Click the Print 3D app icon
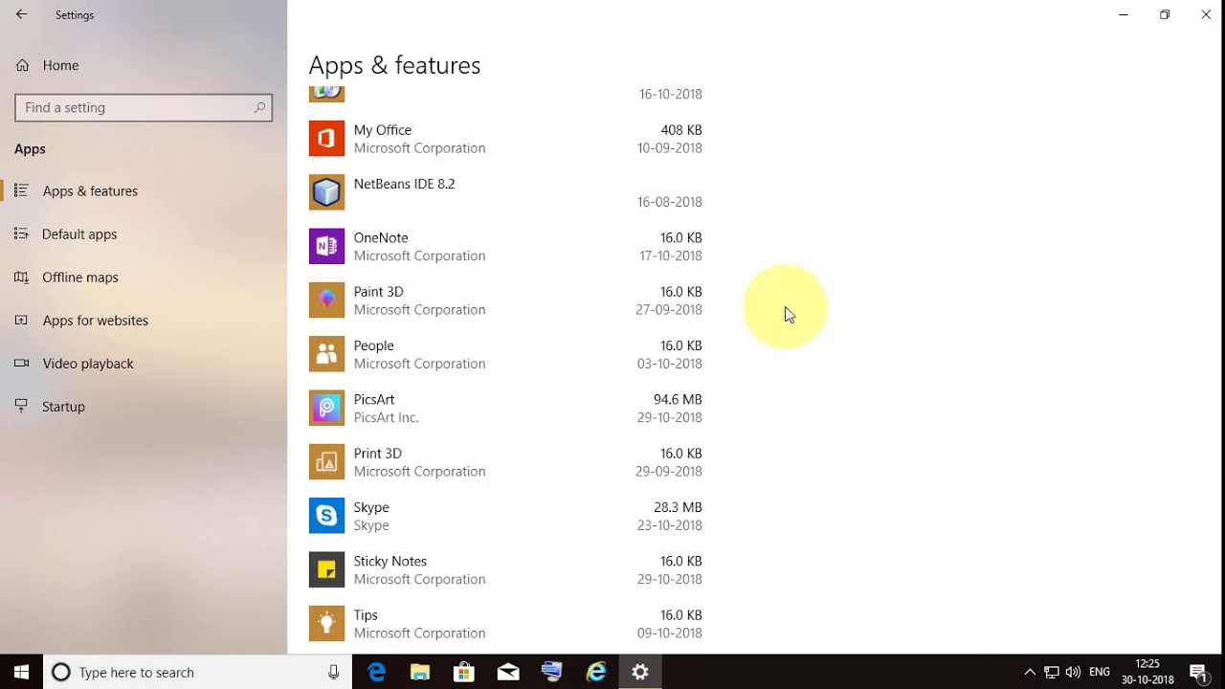The width and height of the screenshot is (1225, 689). (326, 462)
